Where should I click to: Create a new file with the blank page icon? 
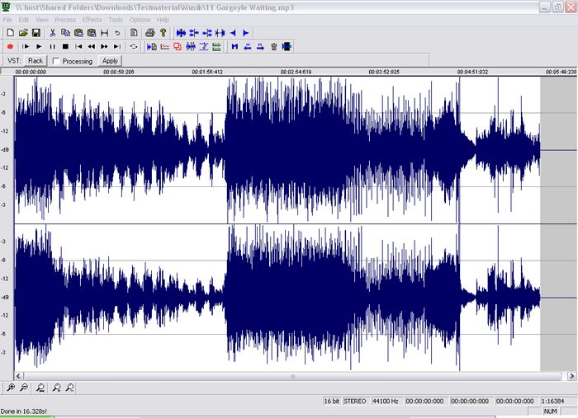pos(10,33)
